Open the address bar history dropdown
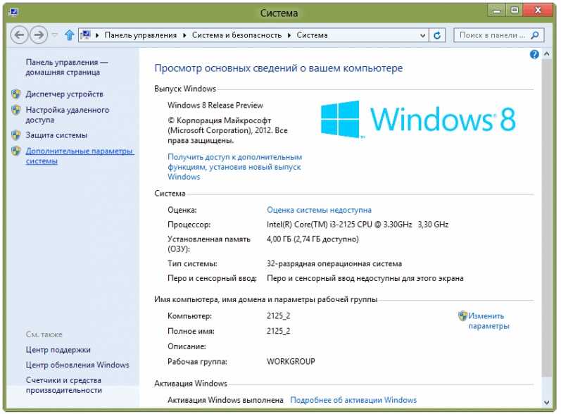The height and width of the screenshot is (414, 561). [x=422, y=35]
